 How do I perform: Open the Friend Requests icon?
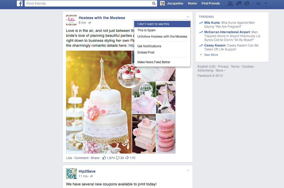pyautogui.click(x=231, y=3)
